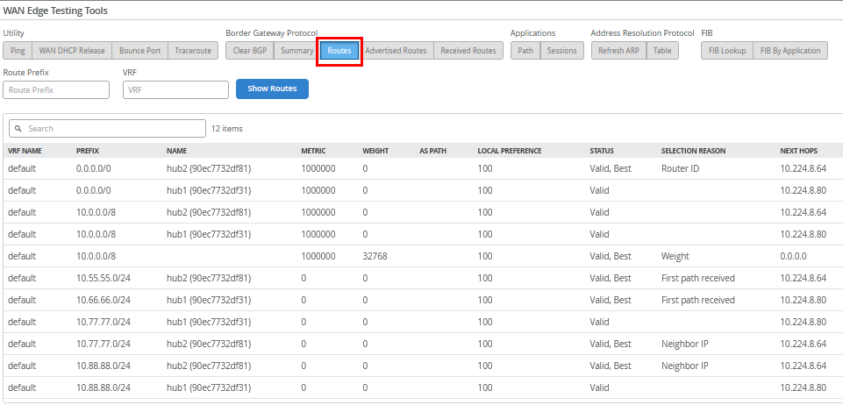Click the Show Routes button
843x405 pixels.
[272, 89]
